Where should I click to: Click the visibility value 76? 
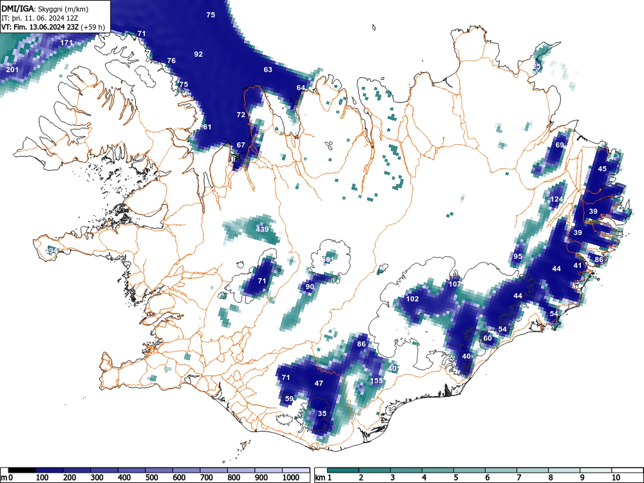tap(171, 61)
